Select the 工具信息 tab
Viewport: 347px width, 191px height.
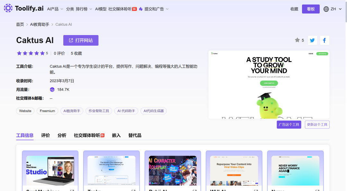tap(25, 135)
